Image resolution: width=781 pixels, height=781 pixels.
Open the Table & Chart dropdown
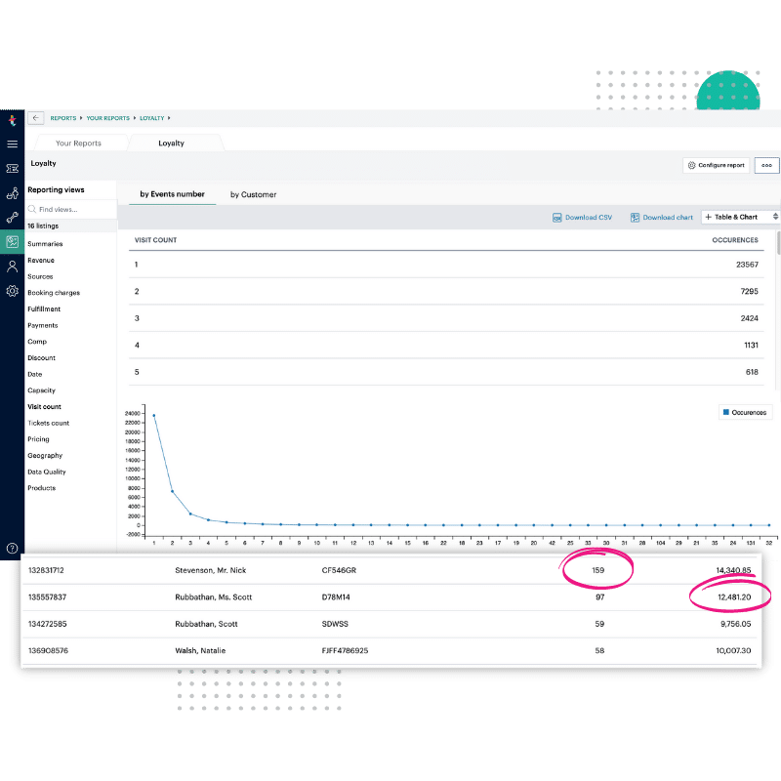coord(741,217)
